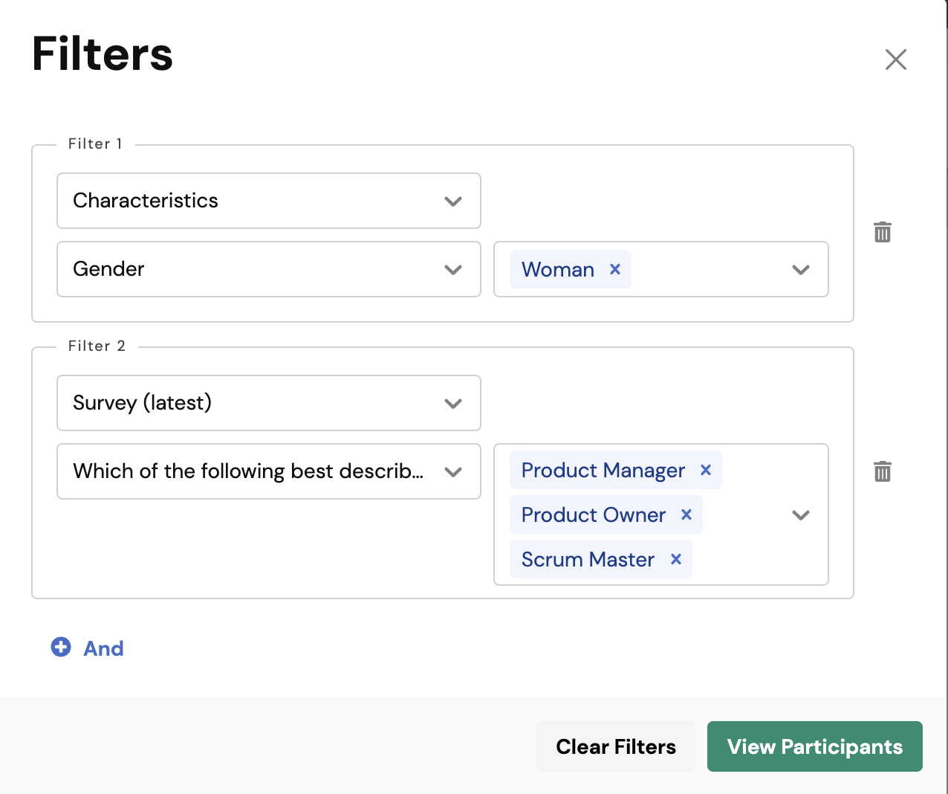Close the Filters dialog
Image resolution: width=948 pixels, height=794 pixels.
coord(896,59)
